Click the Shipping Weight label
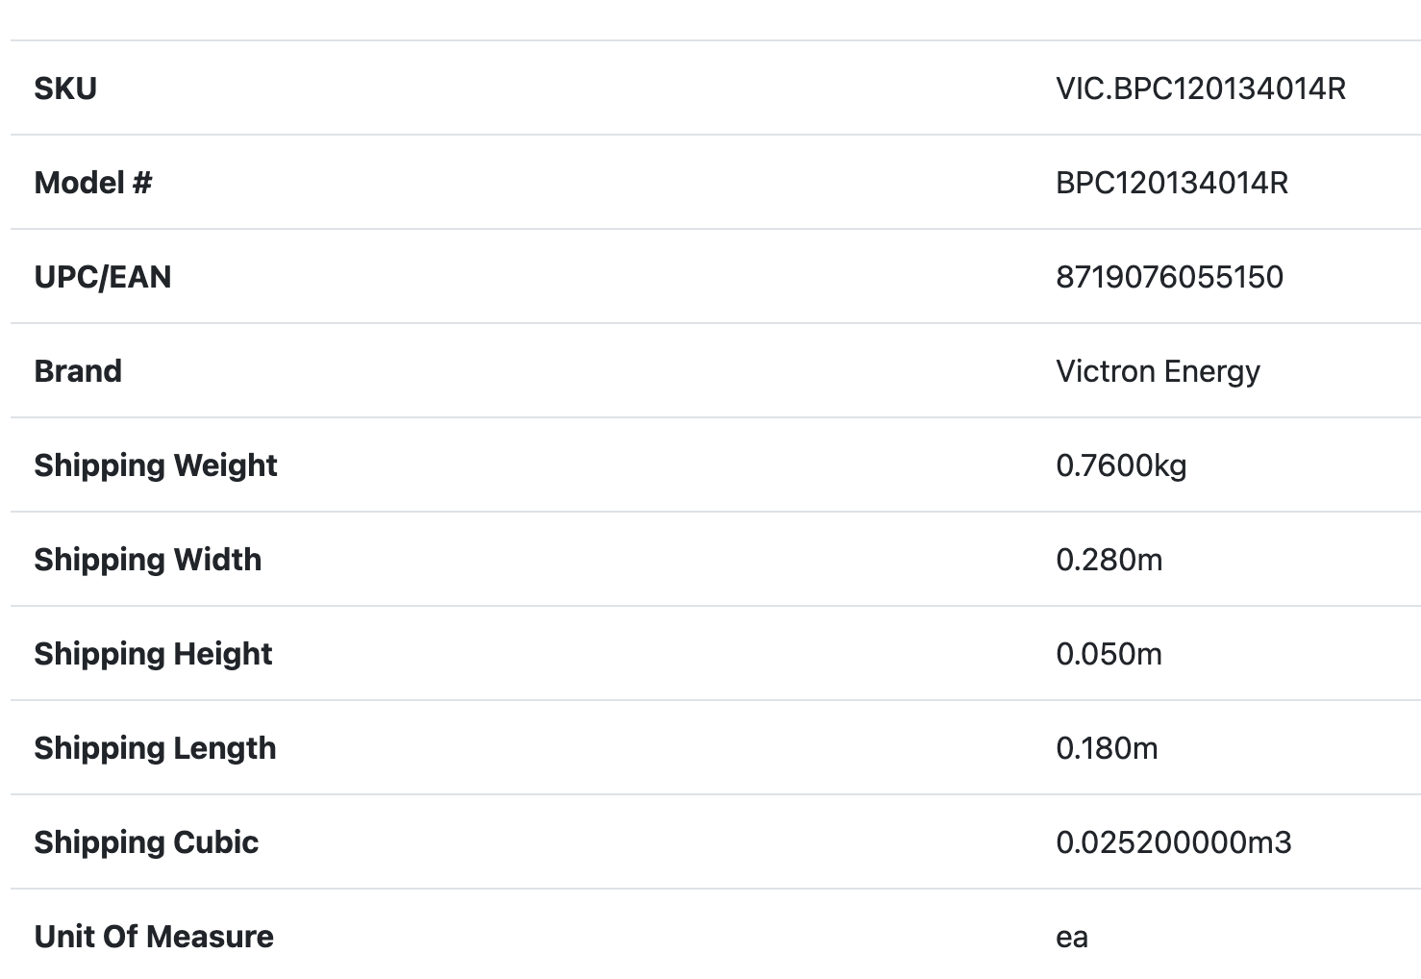The image size is (1421, 979). coord(156,465)
